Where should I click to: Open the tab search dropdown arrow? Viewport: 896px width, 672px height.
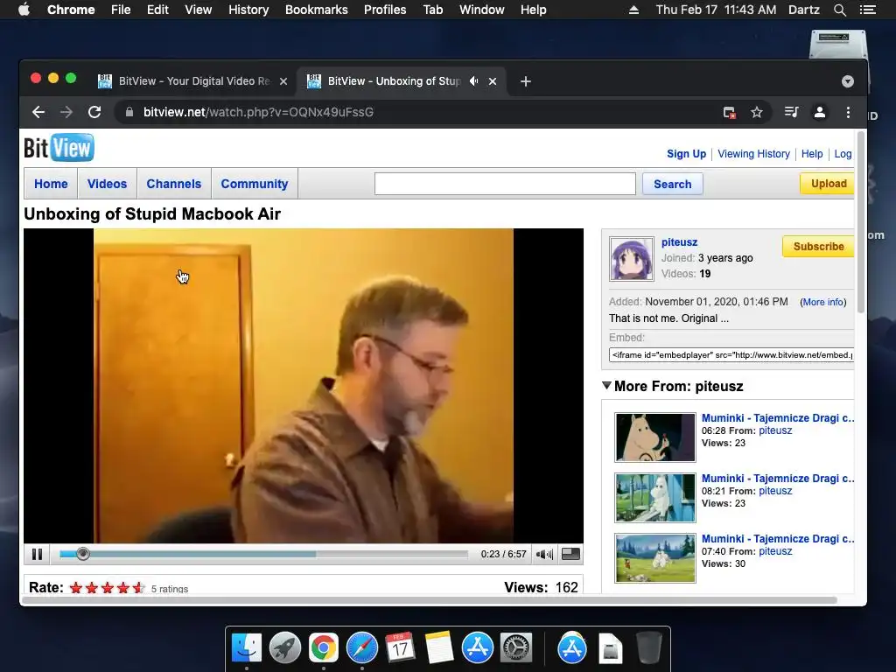847,81
